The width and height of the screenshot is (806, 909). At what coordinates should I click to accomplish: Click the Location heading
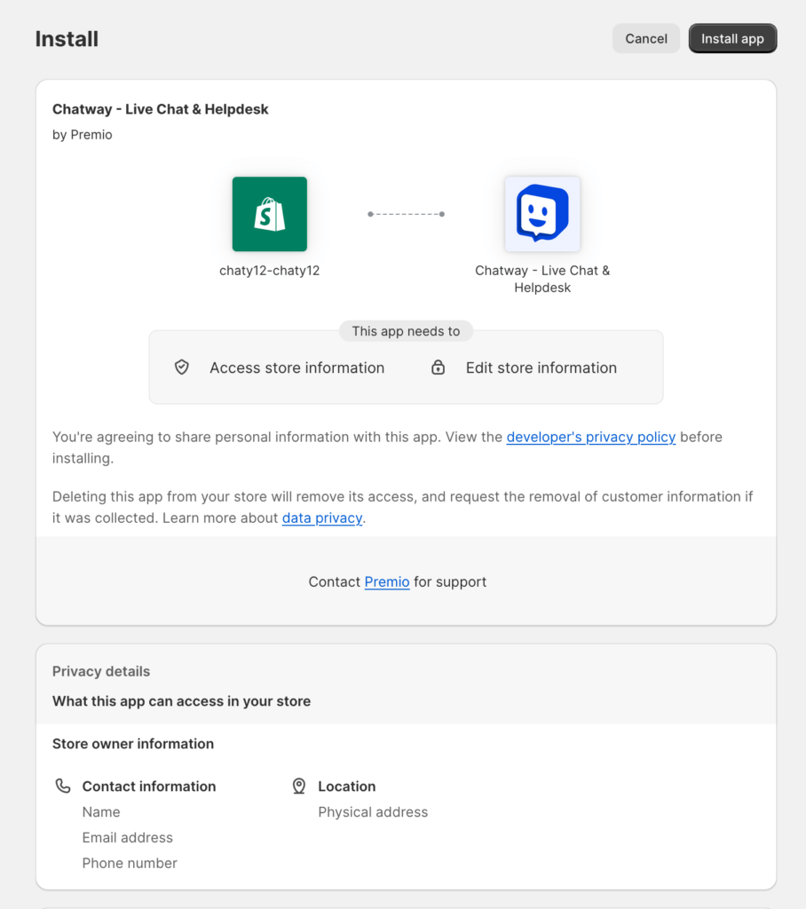pos(347,786)
